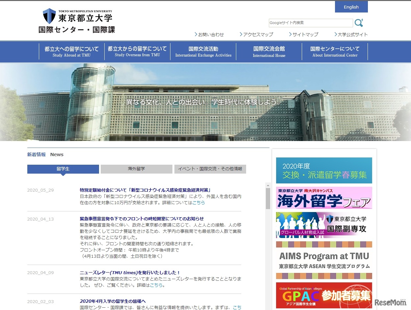Click the English language button
Image resolution: width=411 pixels, height=310 pixels.
coord(351,7)
